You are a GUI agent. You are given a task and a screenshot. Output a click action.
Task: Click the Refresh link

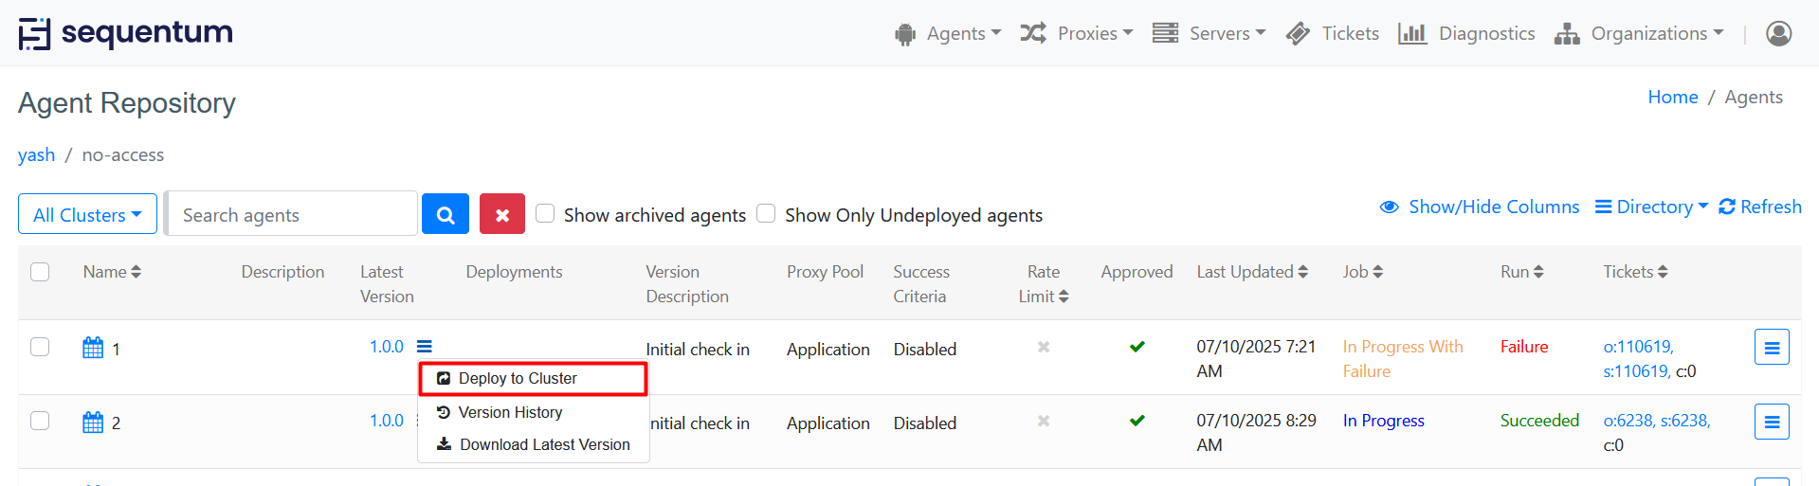pyautogui.click(x=1760, y=207)
